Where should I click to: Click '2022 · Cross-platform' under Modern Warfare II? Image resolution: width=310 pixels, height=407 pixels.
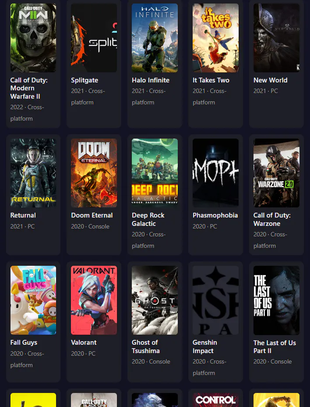(27, 113)
